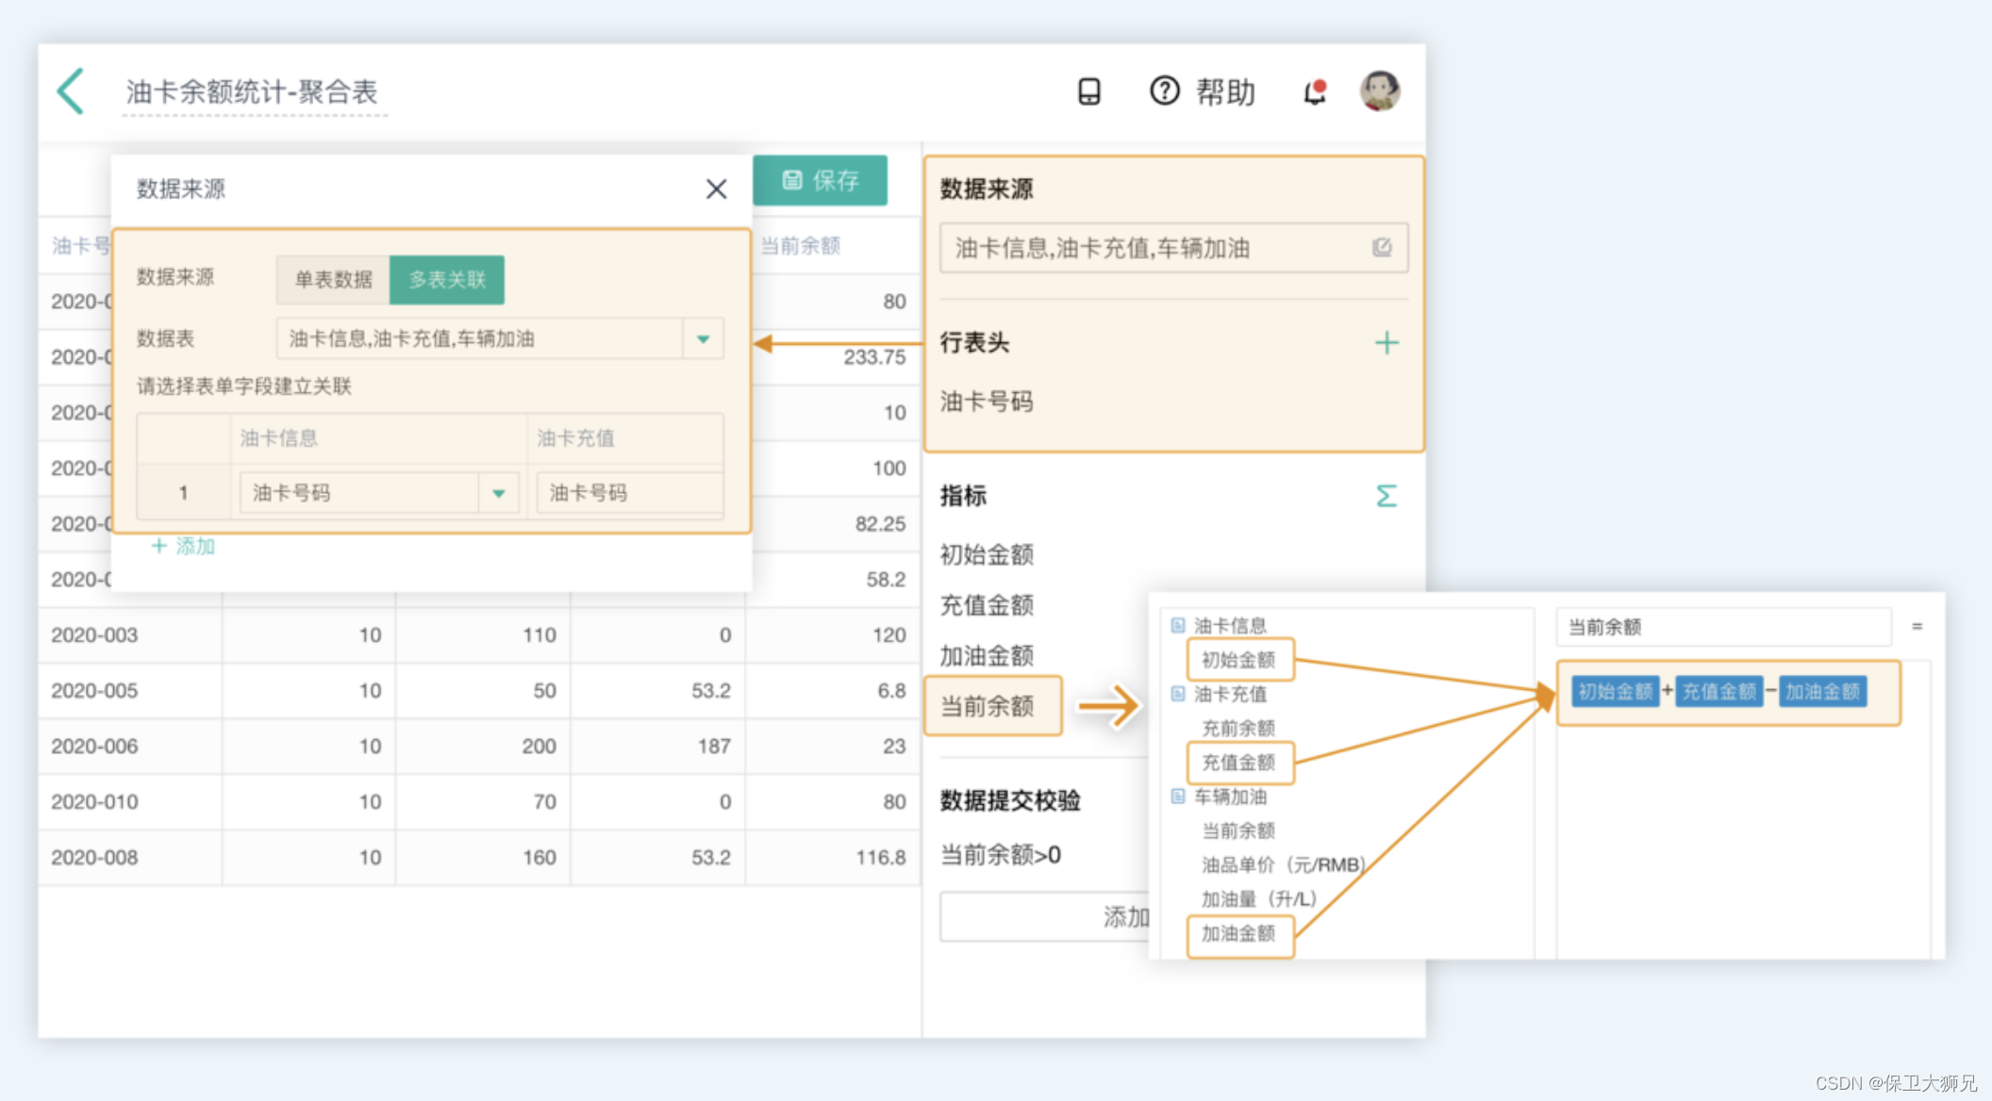Click the 保存 save button
The height and width of the screenshot is (1101, 1992).
click(820, 180)
